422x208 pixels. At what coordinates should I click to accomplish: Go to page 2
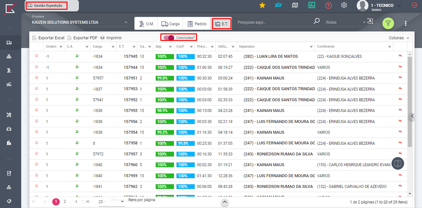point(65,202)
